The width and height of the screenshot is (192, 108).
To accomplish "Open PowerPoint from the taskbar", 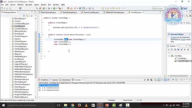I will (x=107, y=105).
